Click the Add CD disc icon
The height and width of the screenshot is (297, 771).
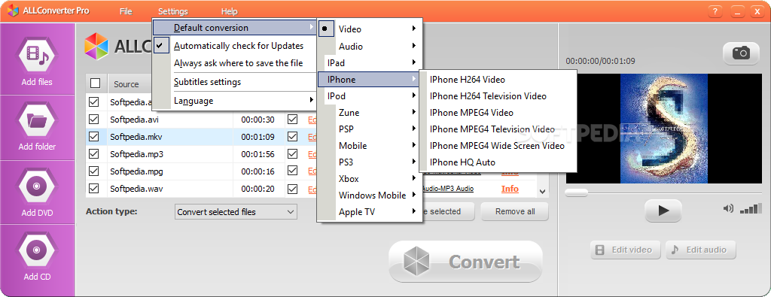click(x=37, y=250)
